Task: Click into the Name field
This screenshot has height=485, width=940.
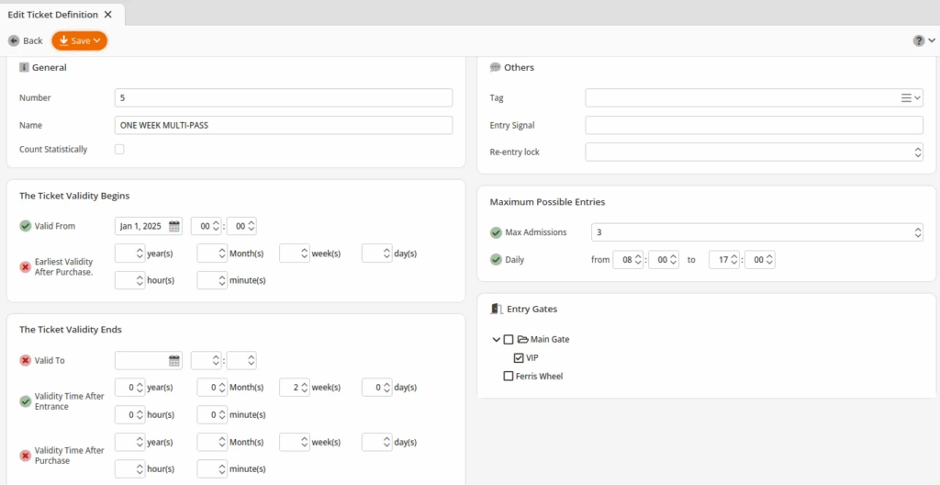Action: click(x=284, y=126)
